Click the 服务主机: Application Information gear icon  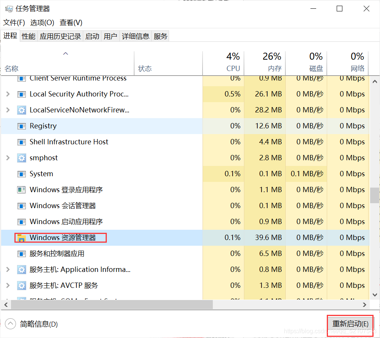(x=22, y=270)
